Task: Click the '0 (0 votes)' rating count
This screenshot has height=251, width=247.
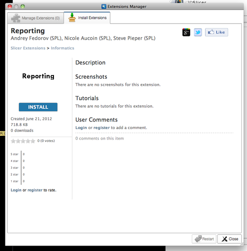Action: pyautogui.click(x=46, y=141)
